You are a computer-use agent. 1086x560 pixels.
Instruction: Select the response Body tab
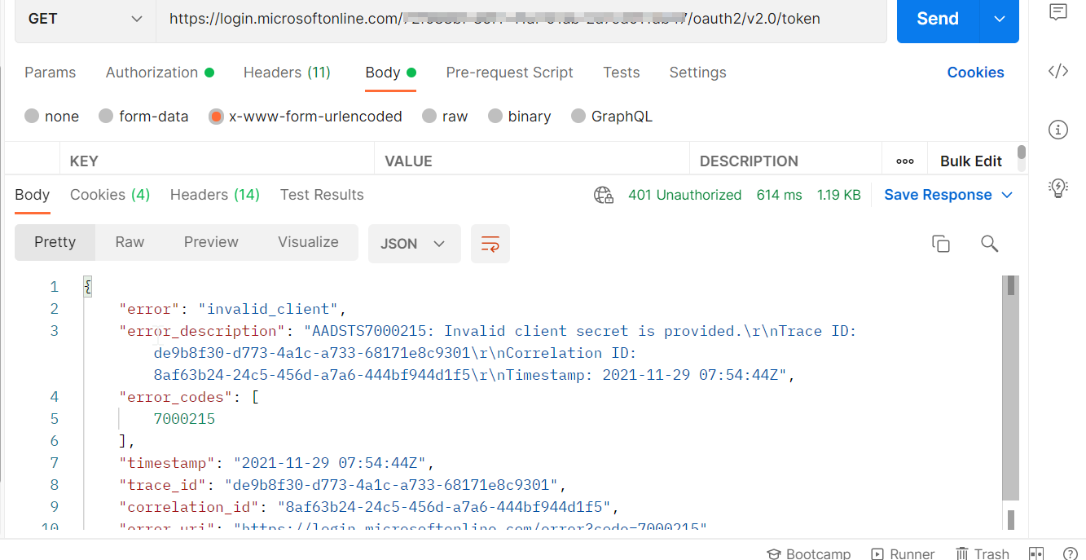33,195
